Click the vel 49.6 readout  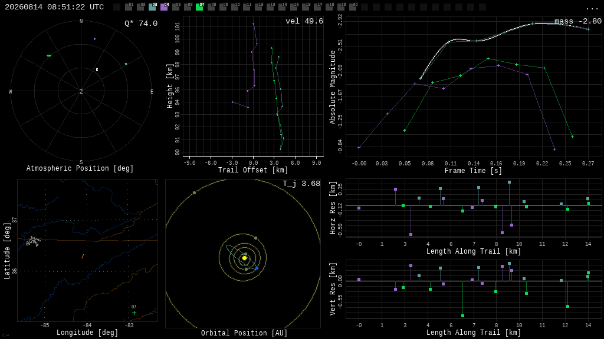point(304,21)
